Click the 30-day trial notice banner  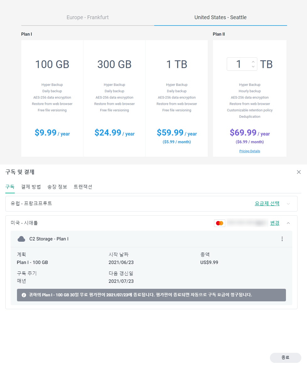[151, 295]
